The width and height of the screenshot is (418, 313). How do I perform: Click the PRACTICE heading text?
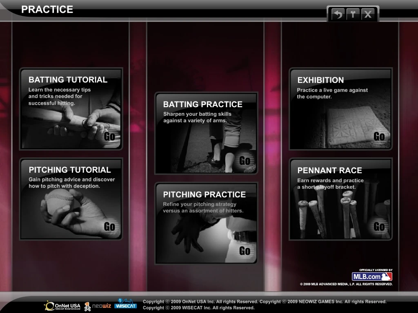(x=47, y=10)
